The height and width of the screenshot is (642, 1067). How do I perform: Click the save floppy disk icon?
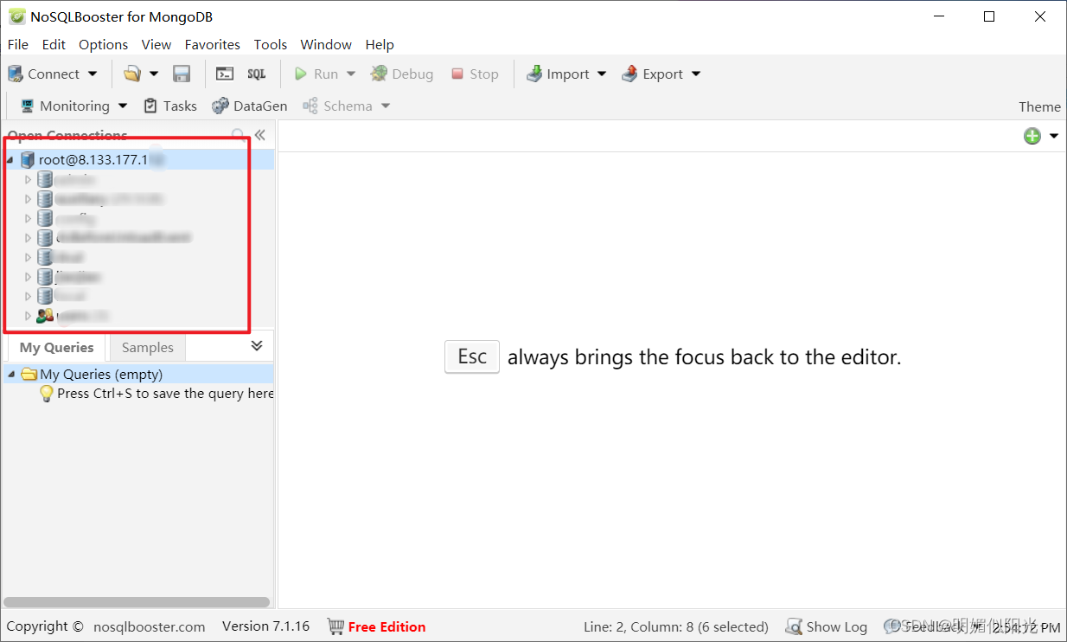click(x=182, y=74)
